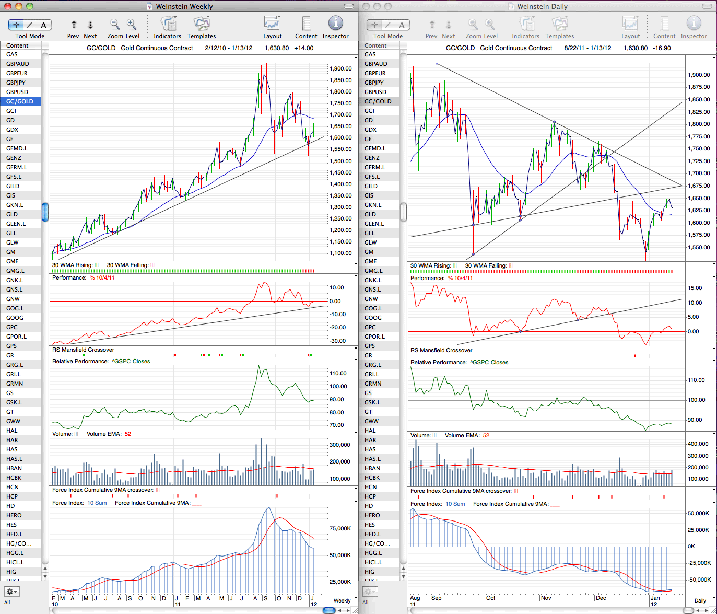Click scroll down arrow in Weekly sidebar

coord(45,576)
